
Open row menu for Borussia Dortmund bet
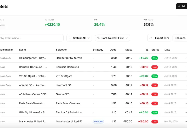[186, 67]
